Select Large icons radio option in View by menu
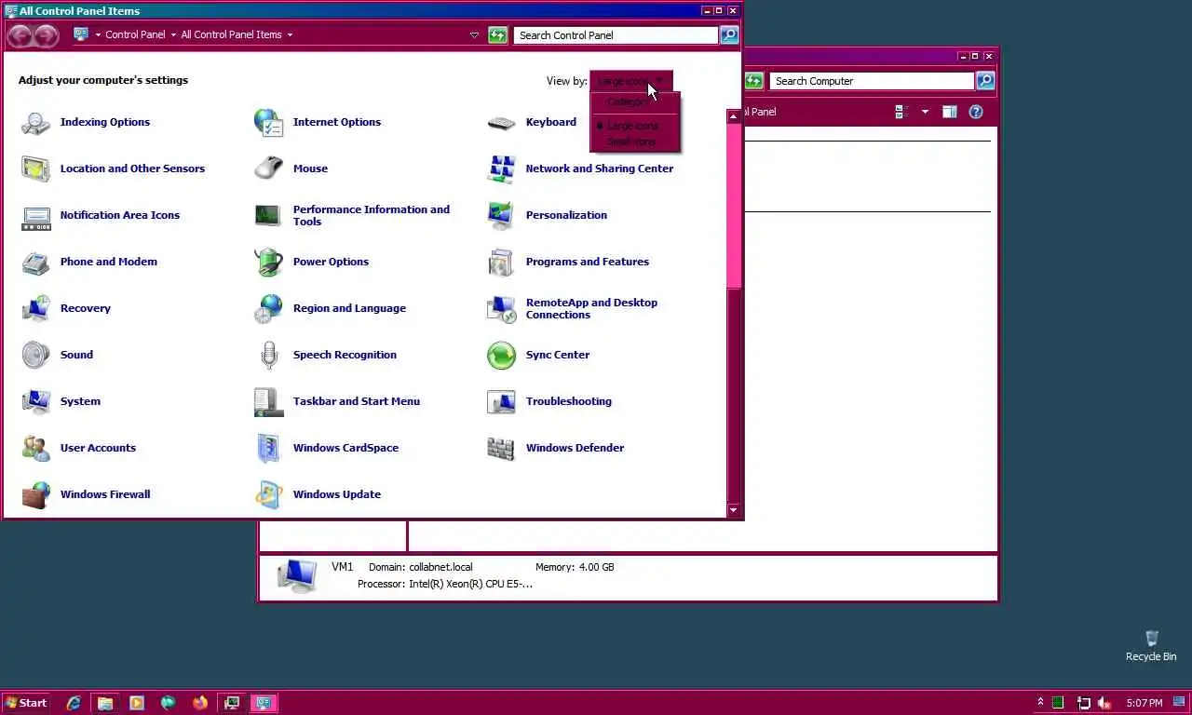The image size is (1192, 715). coord(633,126)
